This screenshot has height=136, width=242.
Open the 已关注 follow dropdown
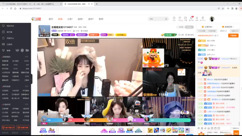click(189, 27)
